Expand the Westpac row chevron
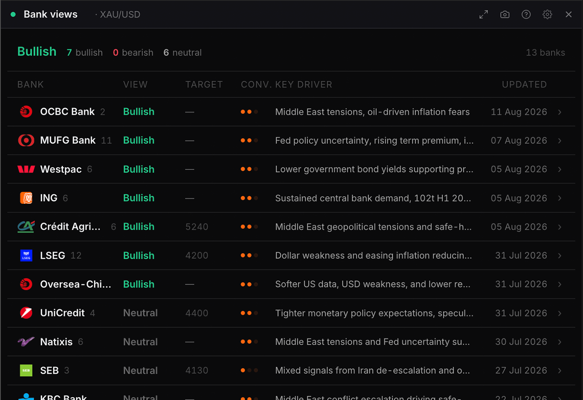Viewport: 583px width, 400px height. click(x=560, y=170)
